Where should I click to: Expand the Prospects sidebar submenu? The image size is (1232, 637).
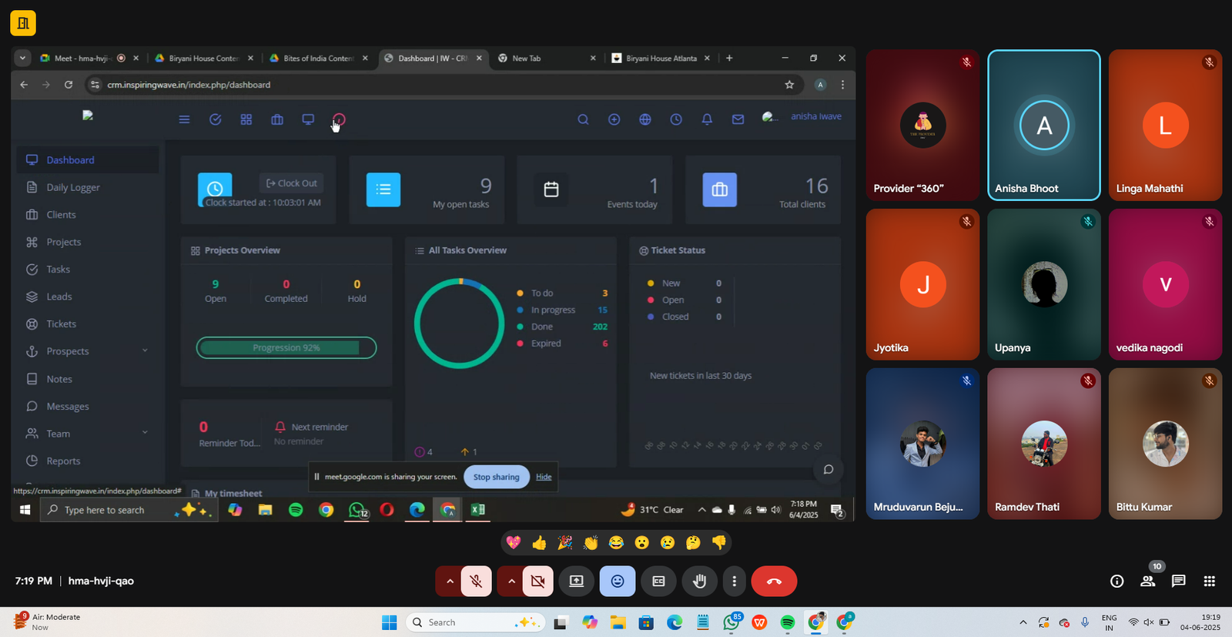(145, 351)
